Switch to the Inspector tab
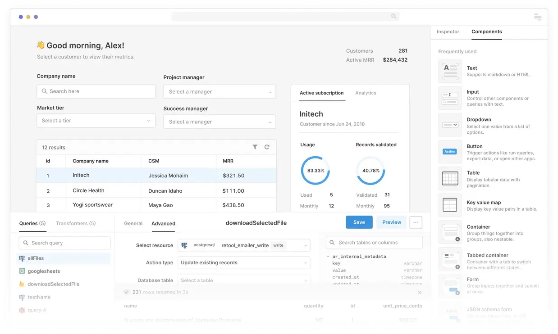Image resolution: width=558 pixels, height=334 pixels. tap(448, 32)
